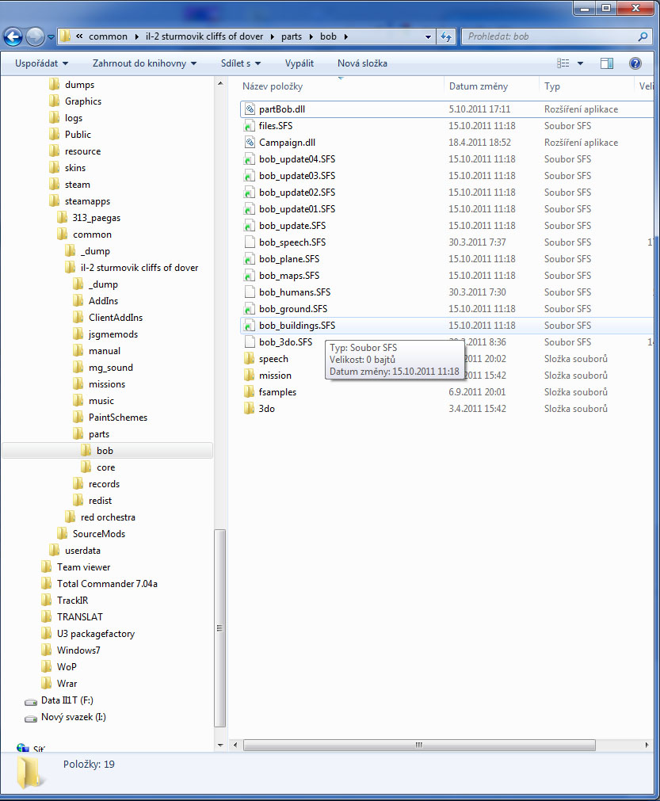This screenshot has width=660, height=801.
Task: Open the recent locations dropdown arrow
Action: point(51,36)
